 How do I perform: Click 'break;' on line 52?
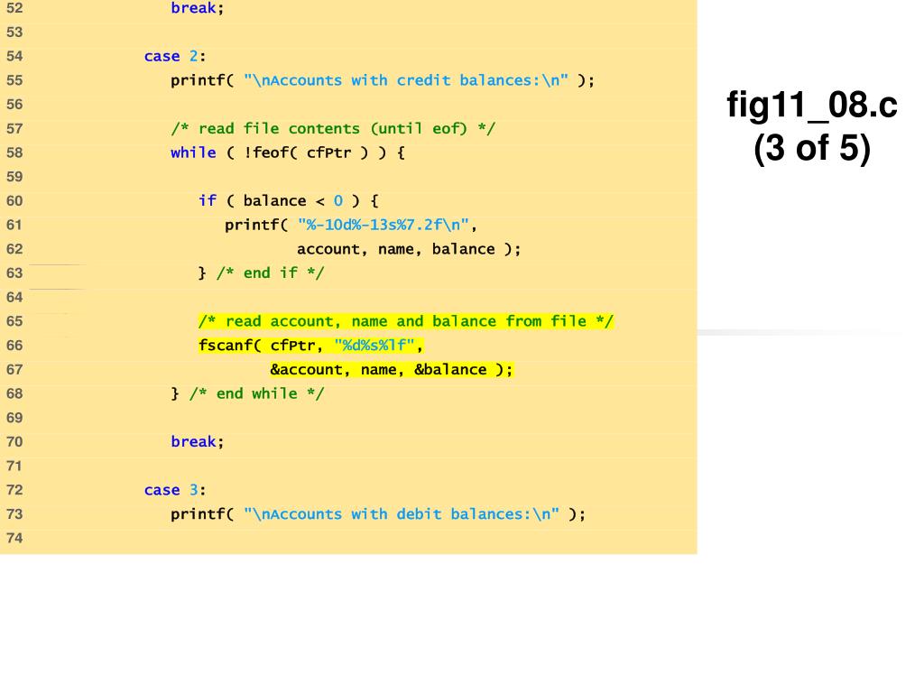[198, 8]
